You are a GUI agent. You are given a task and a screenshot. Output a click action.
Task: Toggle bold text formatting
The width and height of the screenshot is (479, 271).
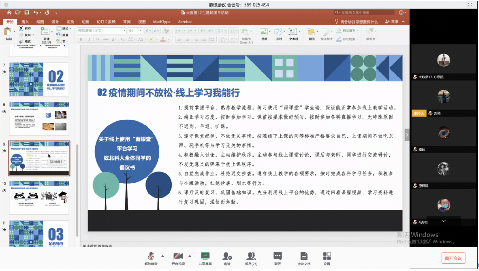(x=81, y=40)
